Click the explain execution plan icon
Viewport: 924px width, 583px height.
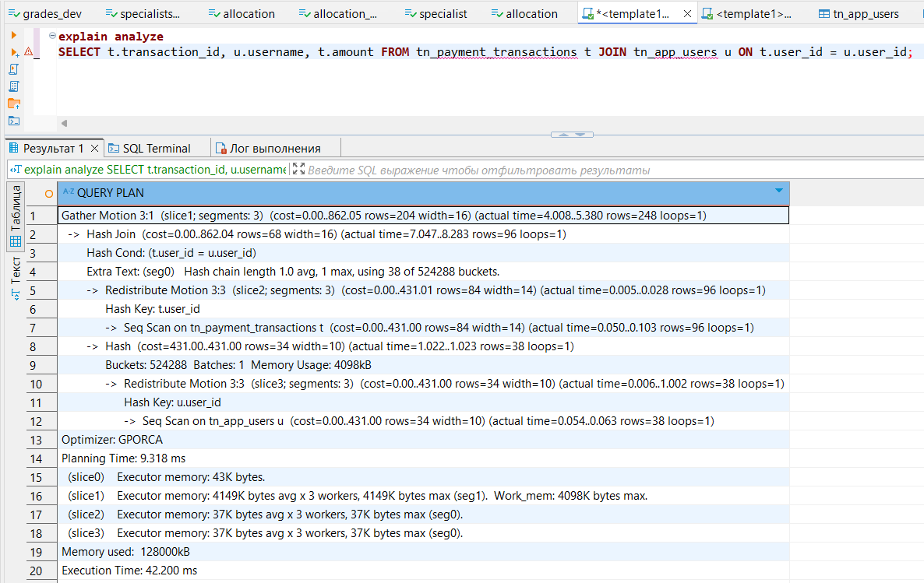click(14, 86)
